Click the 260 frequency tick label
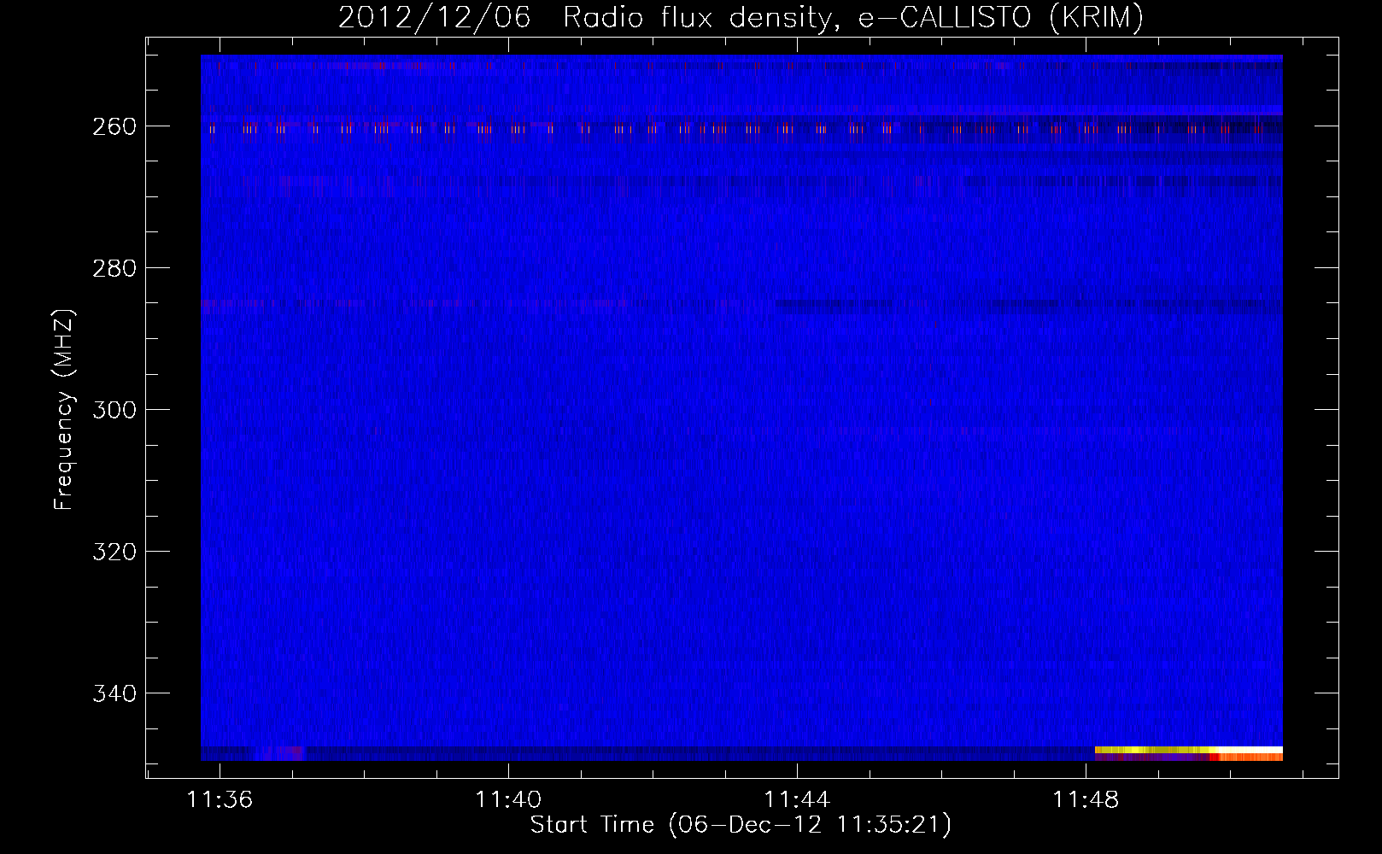The width and height of the screenshot is (1382, 854). [114, 126]
